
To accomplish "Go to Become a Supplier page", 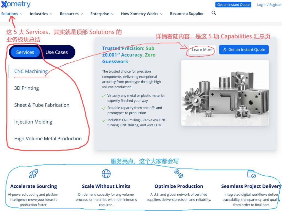I will (x=187, y=14).
